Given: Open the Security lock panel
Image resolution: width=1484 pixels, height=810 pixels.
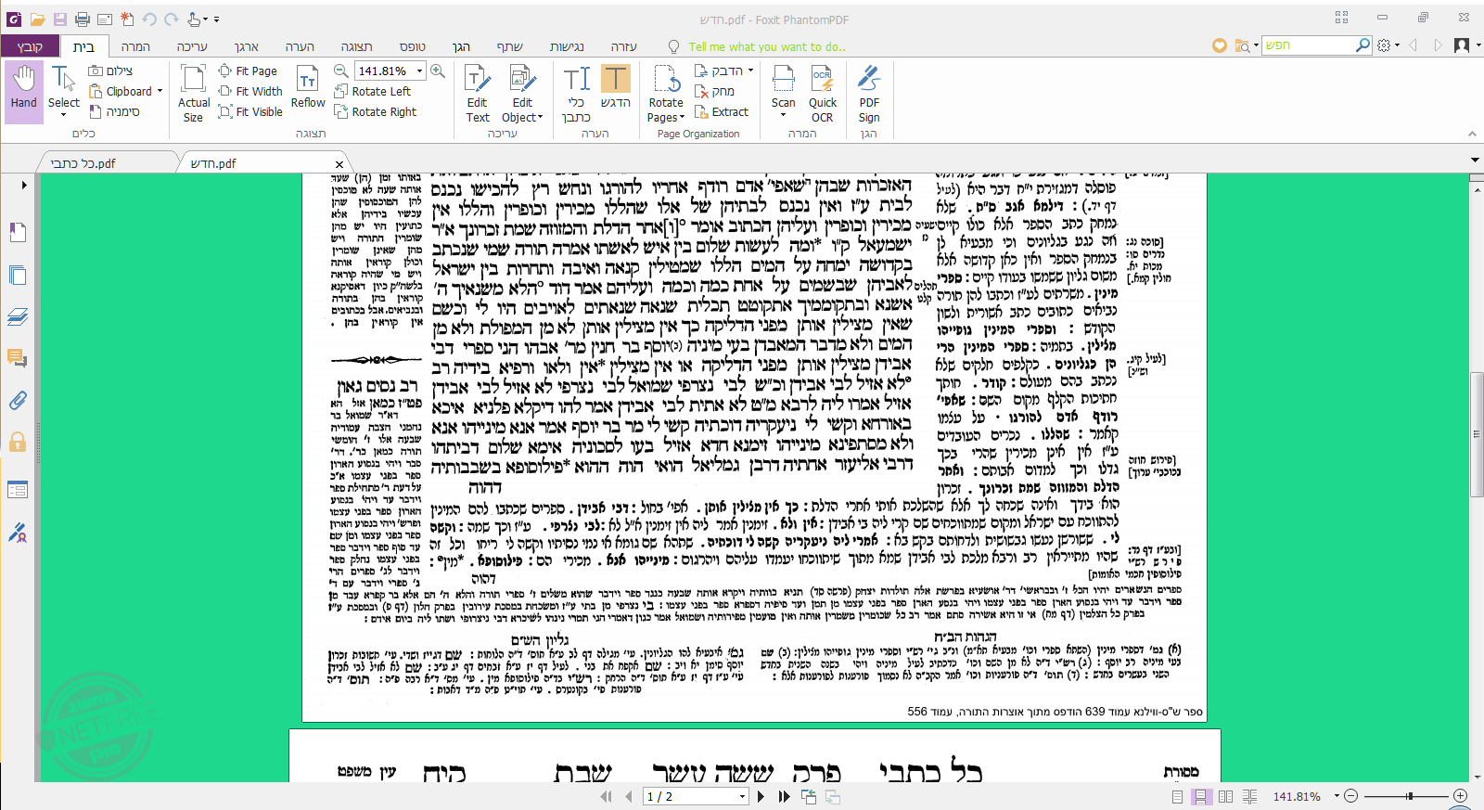Looking at the screenshot, I should (x=18, y=442).
